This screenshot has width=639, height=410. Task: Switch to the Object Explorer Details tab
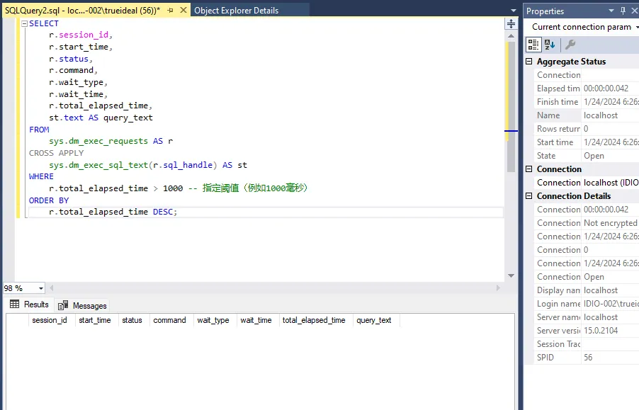(236, 11)
